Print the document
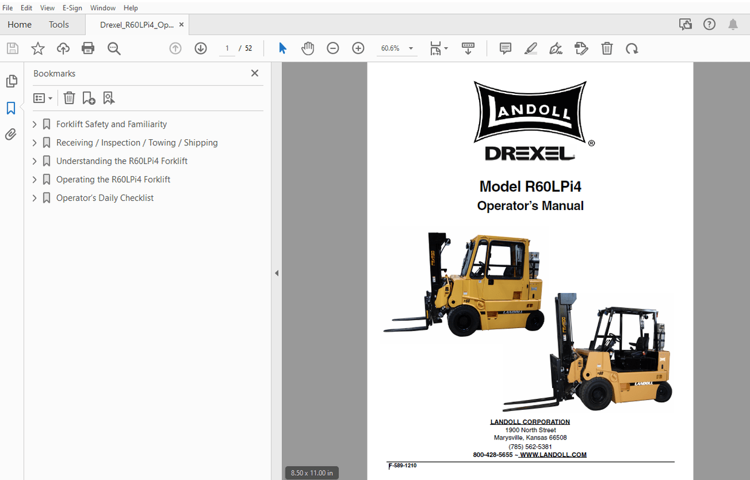This screenshot has width=750, height=480. point(88,48)
